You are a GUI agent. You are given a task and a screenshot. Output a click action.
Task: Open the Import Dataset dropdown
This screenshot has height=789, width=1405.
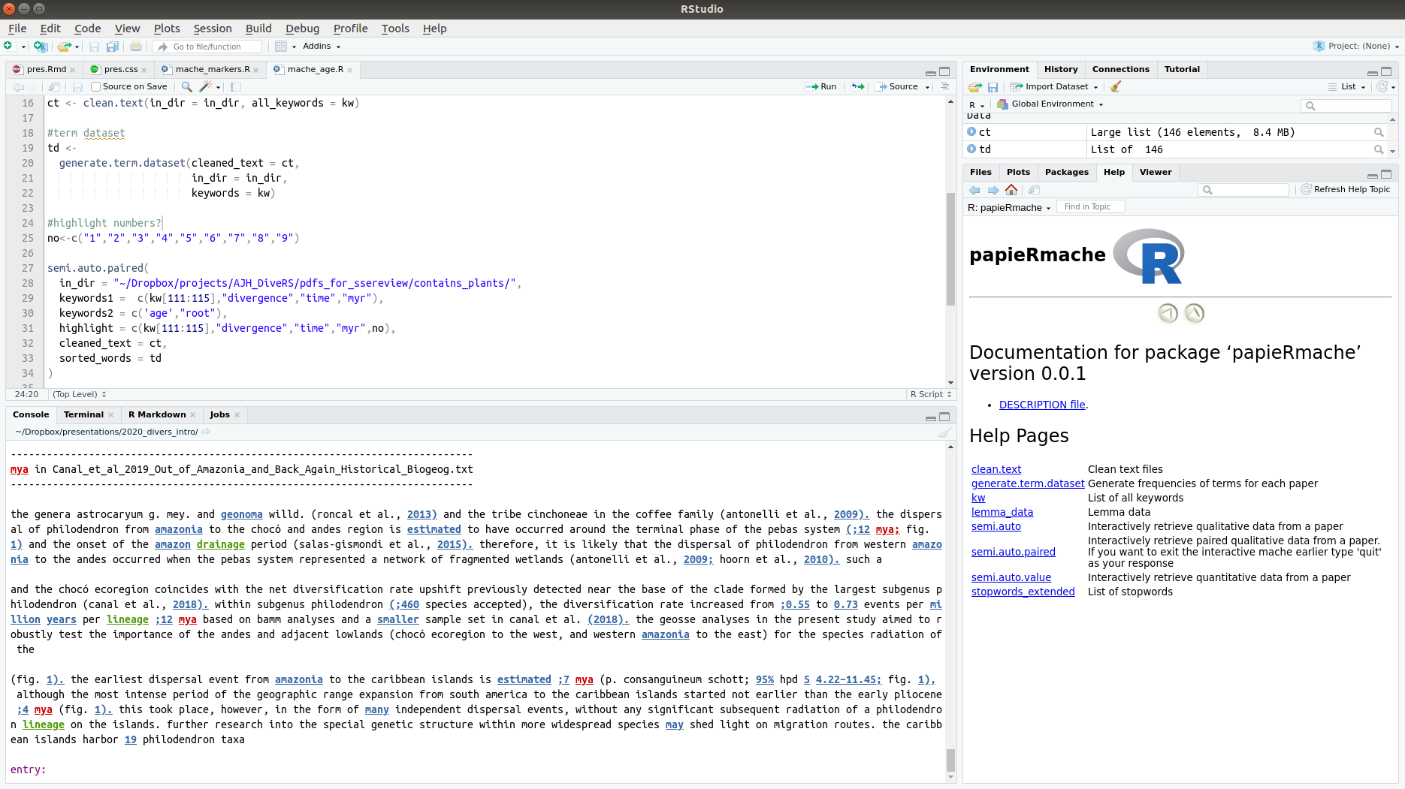[x=1054, y=87]
